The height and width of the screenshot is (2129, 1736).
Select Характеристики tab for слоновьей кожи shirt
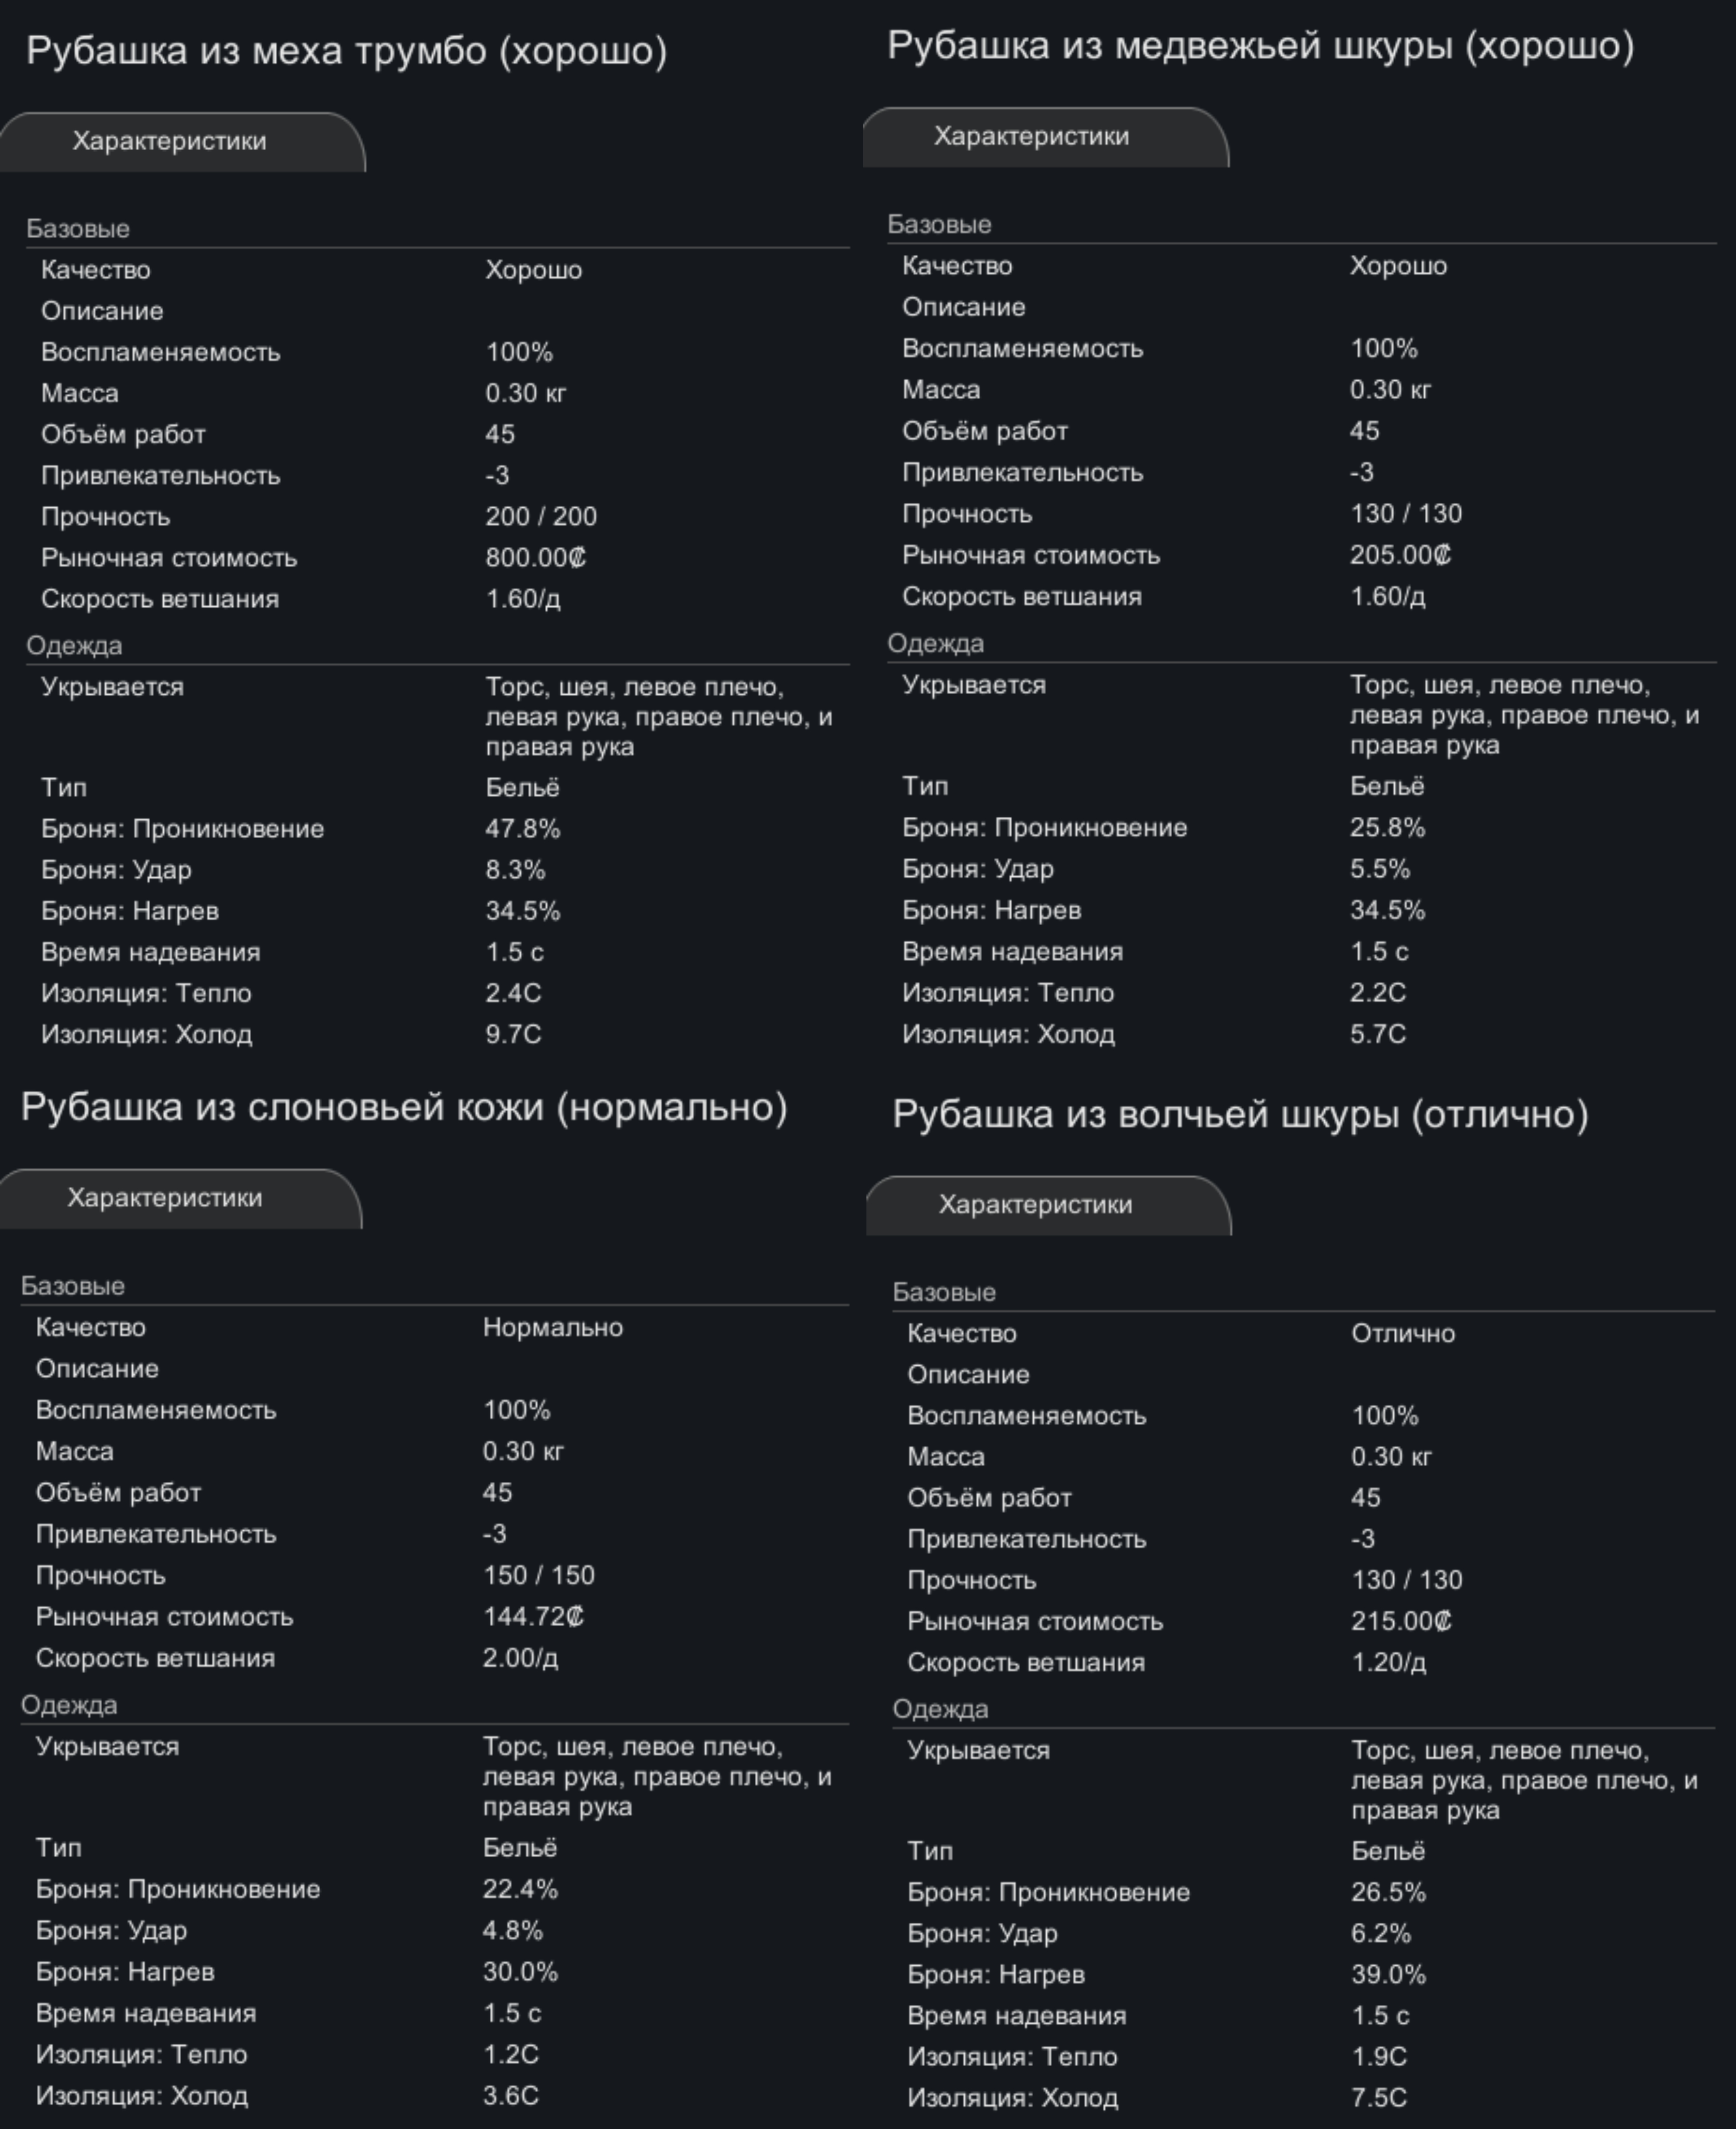[165, 1198]
